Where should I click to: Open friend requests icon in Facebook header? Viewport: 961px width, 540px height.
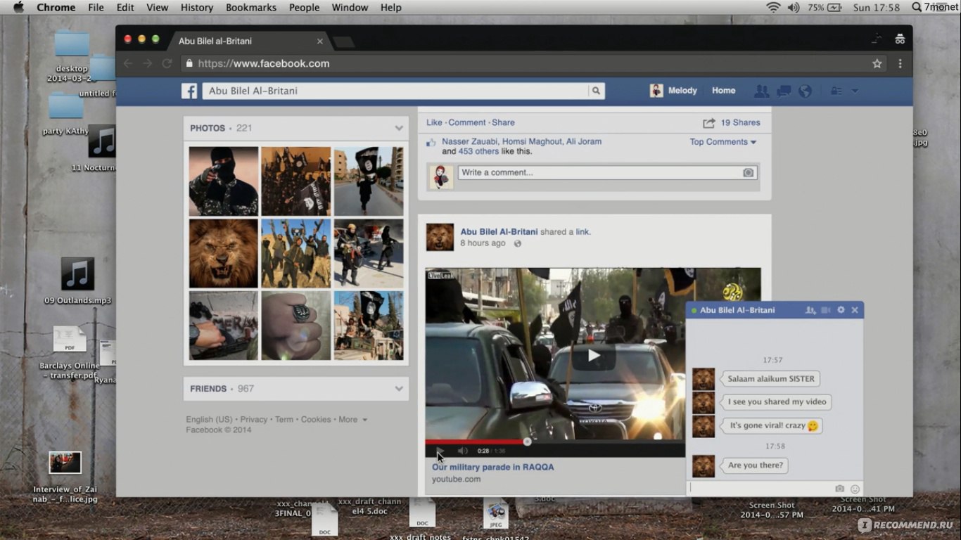coord(761,91)
